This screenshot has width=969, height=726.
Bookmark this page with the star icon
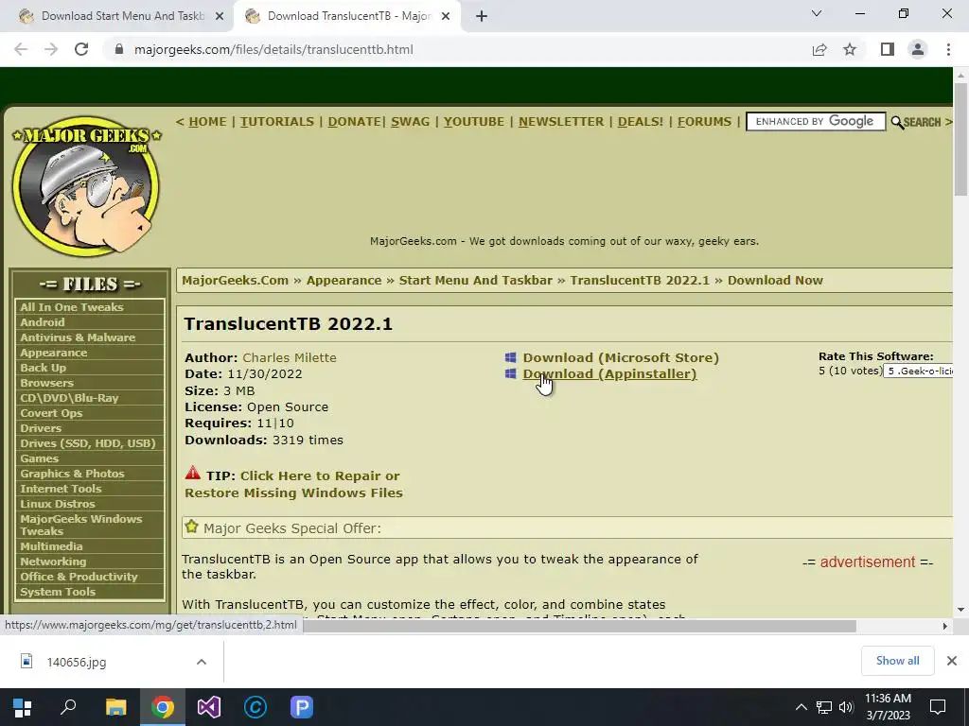(850, 49)
